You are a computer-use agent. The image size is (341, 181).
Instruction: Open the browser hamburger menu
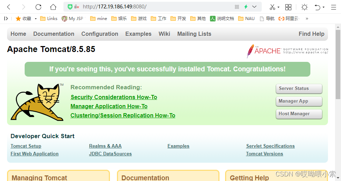click(x=334, y=7)
